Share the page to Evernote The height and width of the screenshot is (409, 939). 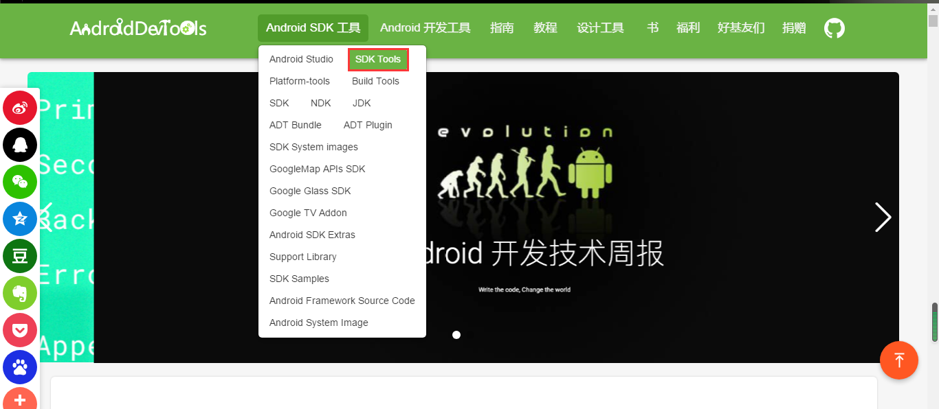[x=20, y=293]
